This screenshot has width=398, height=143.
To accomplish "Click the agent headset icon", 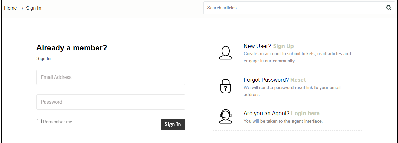I will click(225, 117).
